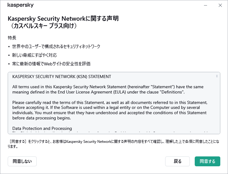Image resolution: width=228 pixels, height=174 pixels.
Task: Click the 'Kaspersky Security Networkに関する声明' heading
Action: pyautogui.click(x=63, y=19)
